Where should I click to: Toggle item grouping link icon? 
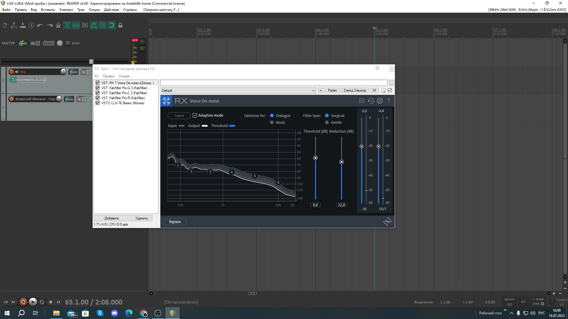(x=76, y=25)
